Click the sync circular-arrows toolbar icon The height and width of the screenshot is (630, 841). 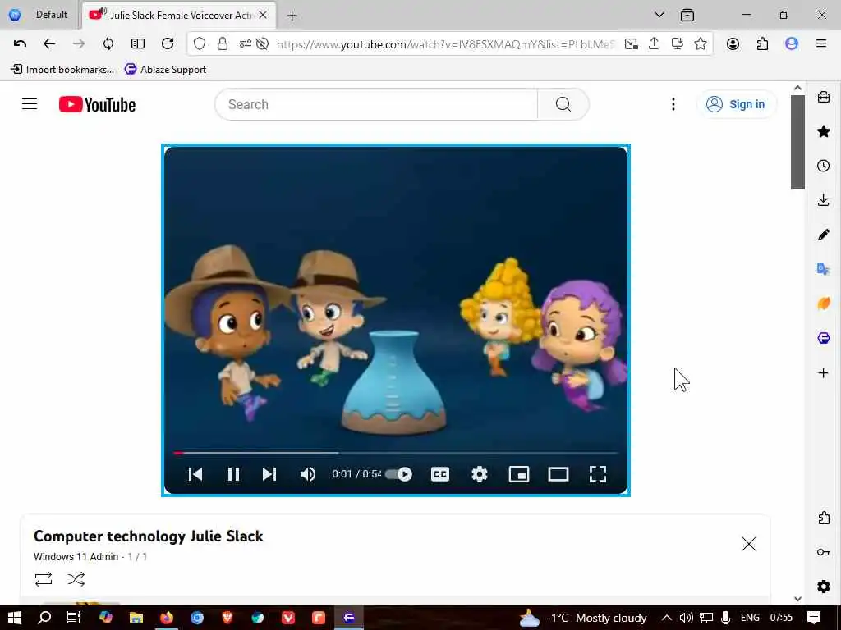pyautogui.click(x=108, y=44)
